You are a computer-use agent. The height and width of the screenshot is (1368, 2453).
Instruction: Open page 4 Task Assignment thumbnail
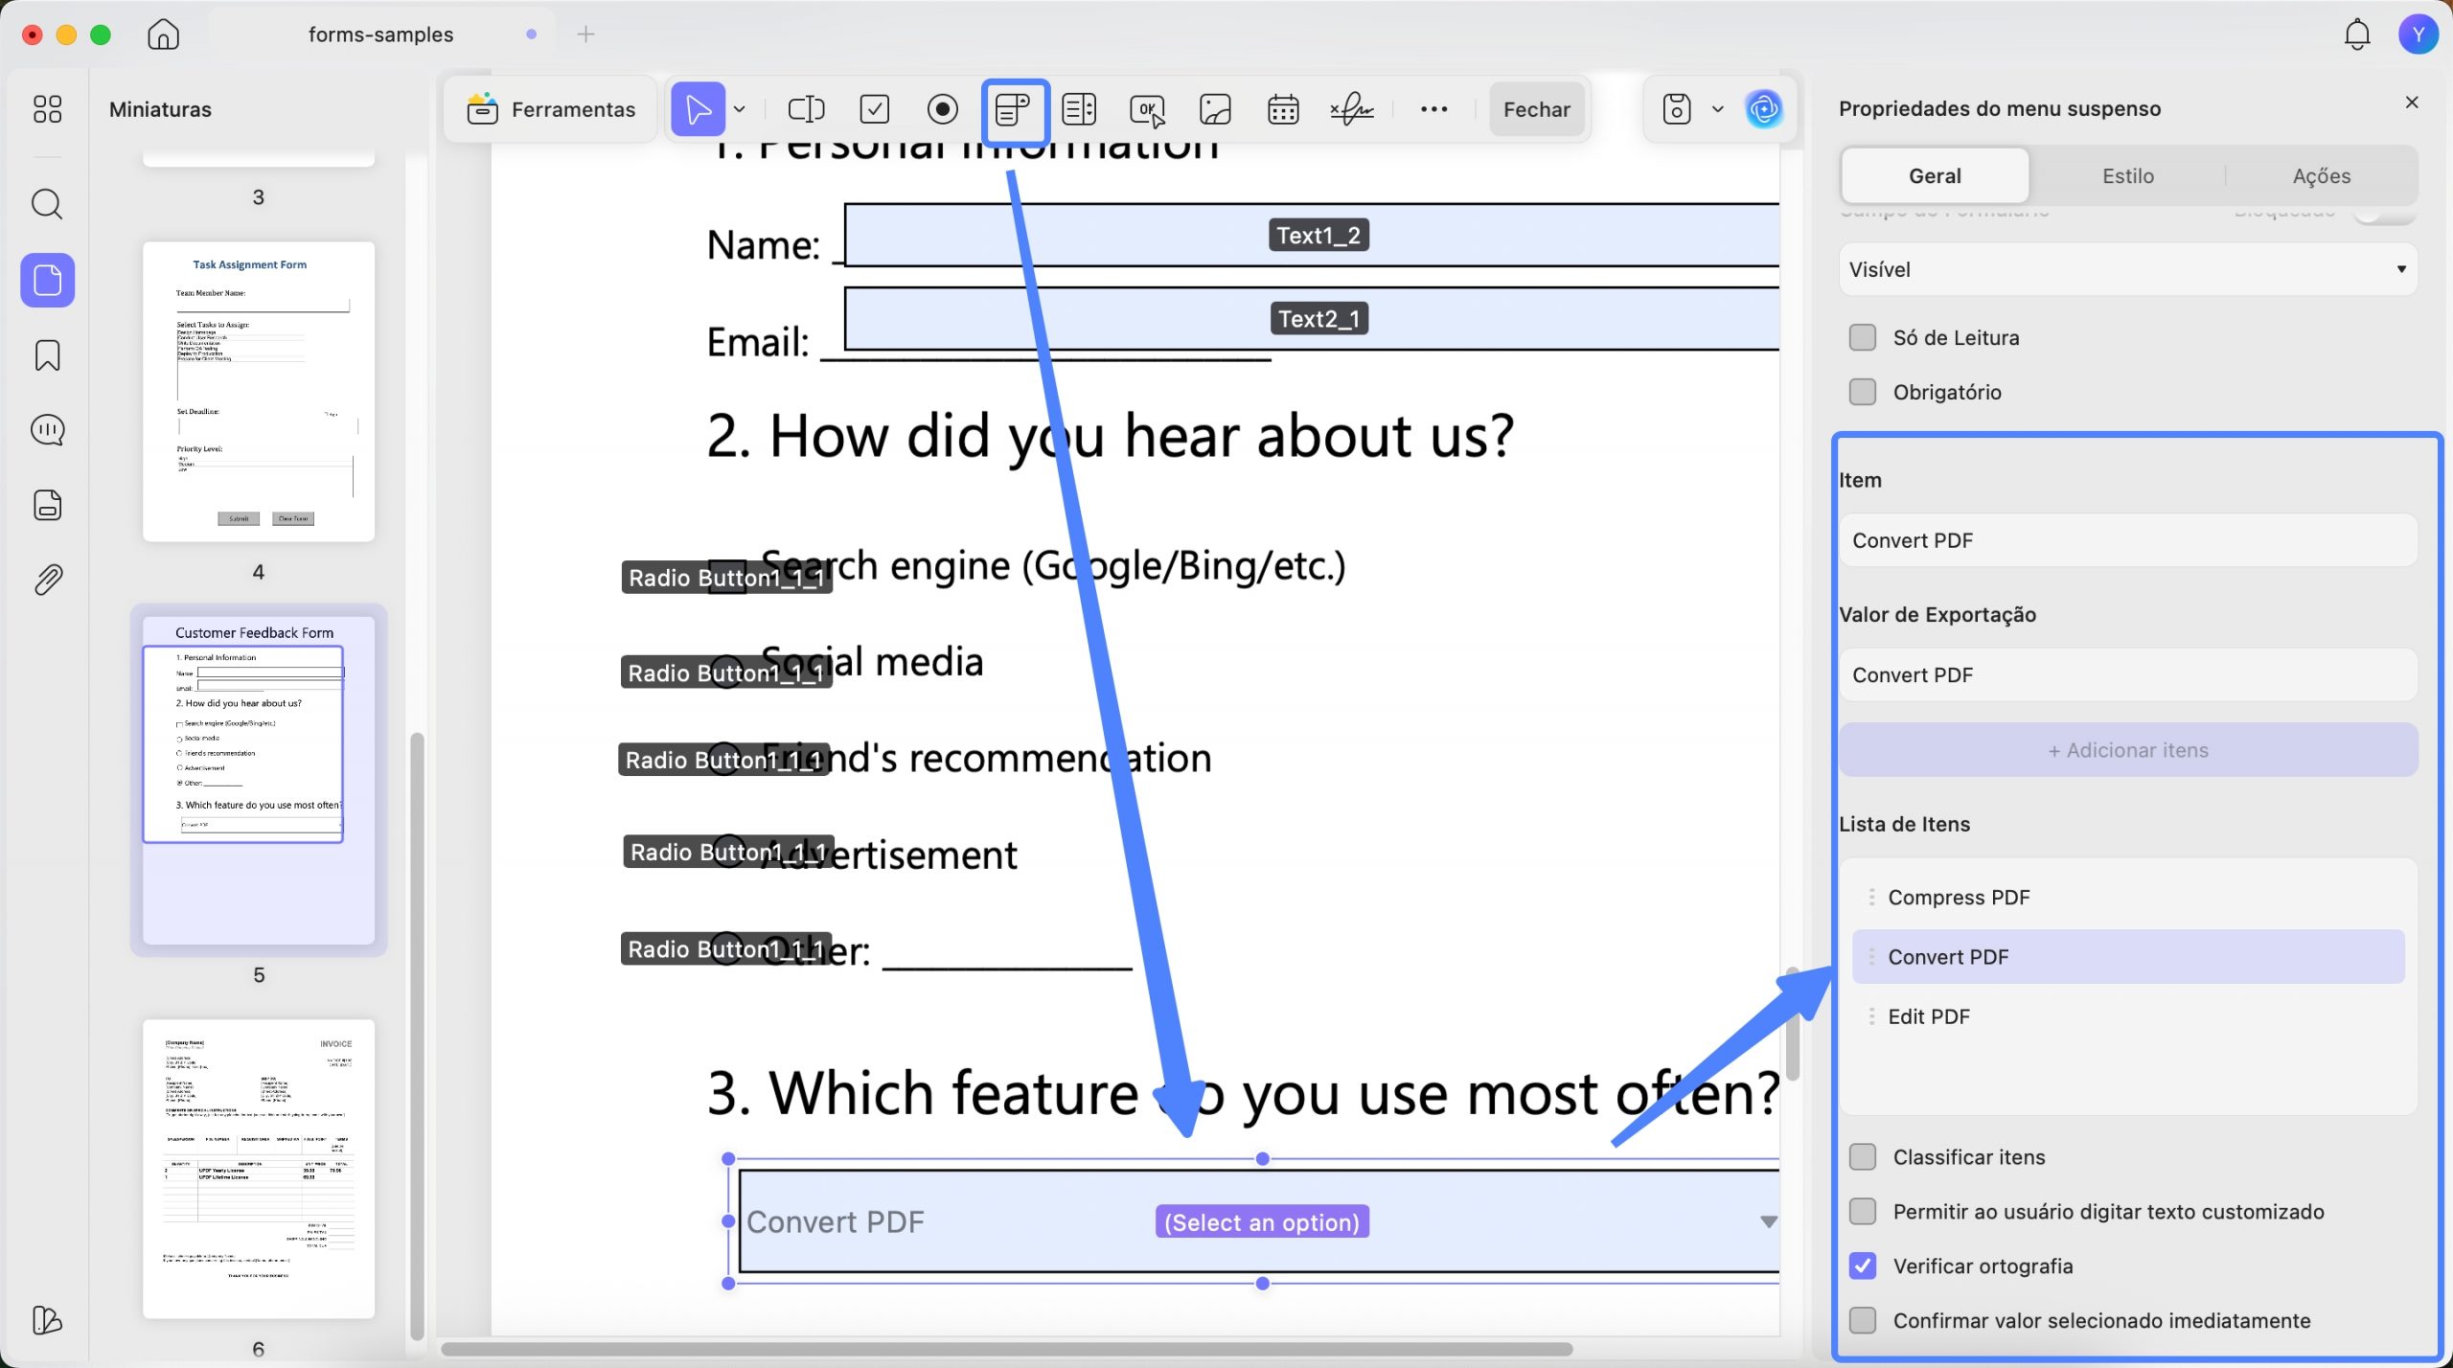coord(259,391)
